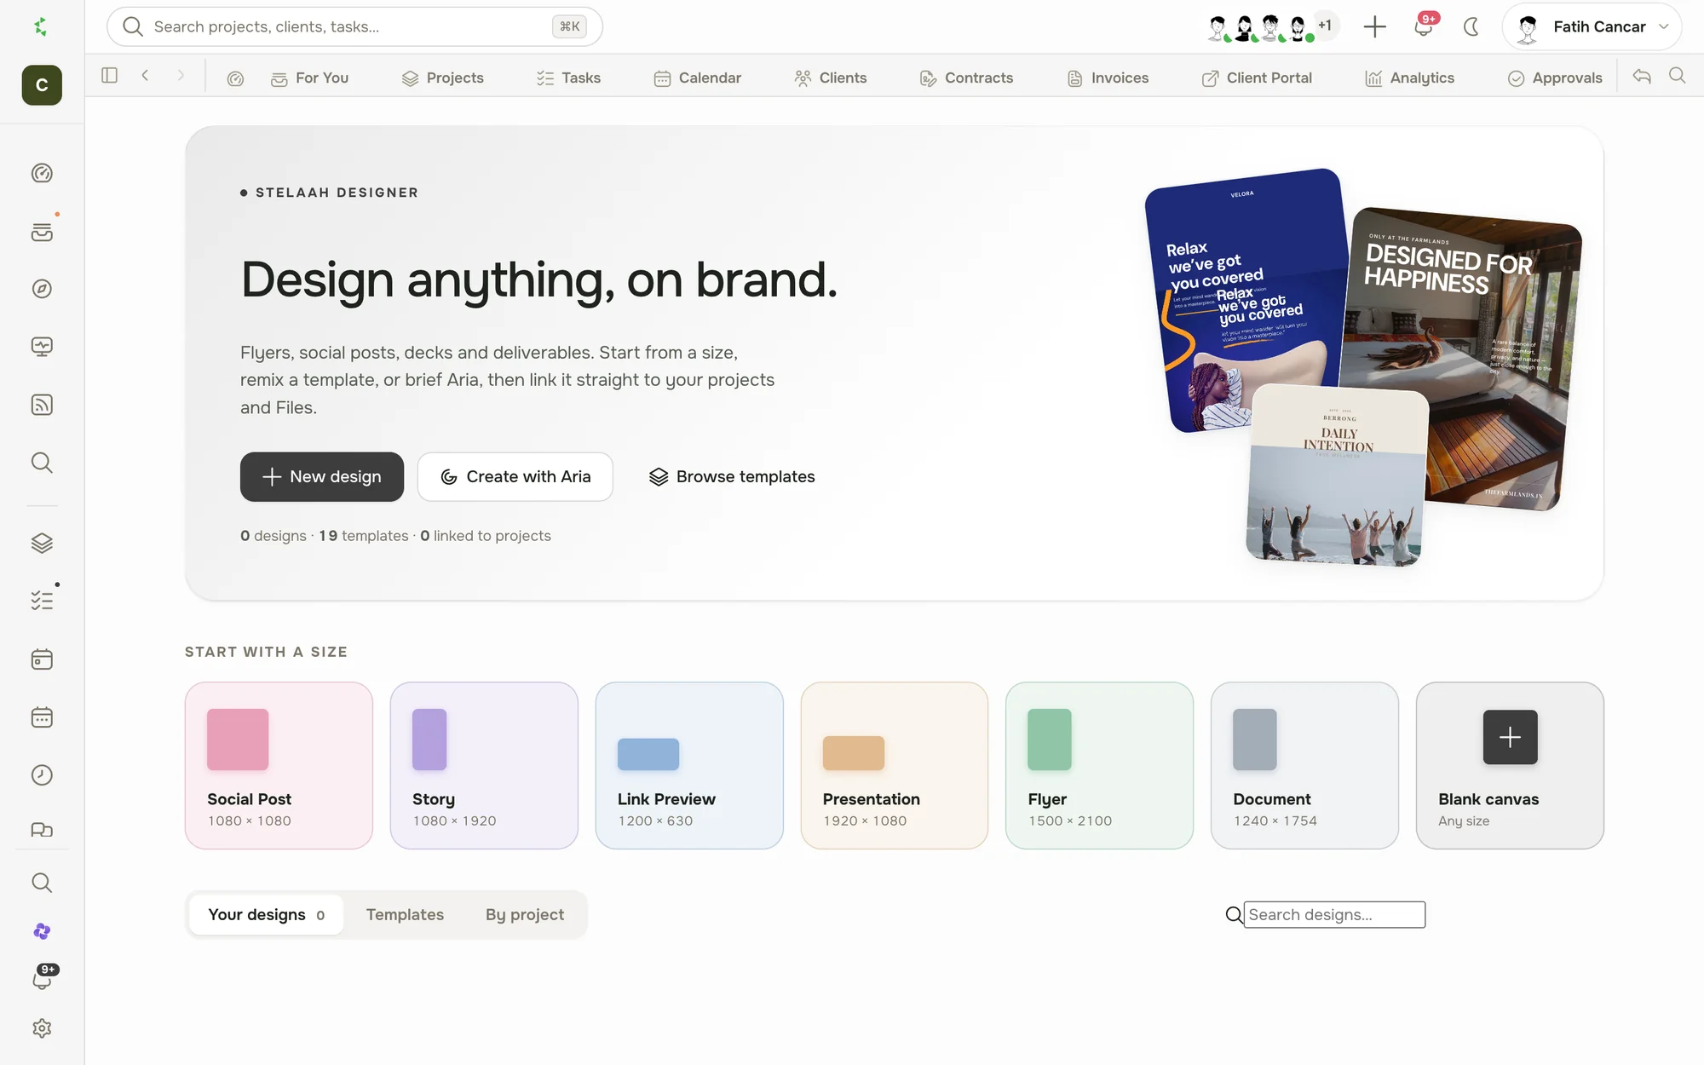Select Flyer 1500 × 2100 size
This screenshot has height=1065, width=1704.
click(x=1099, y=765)
